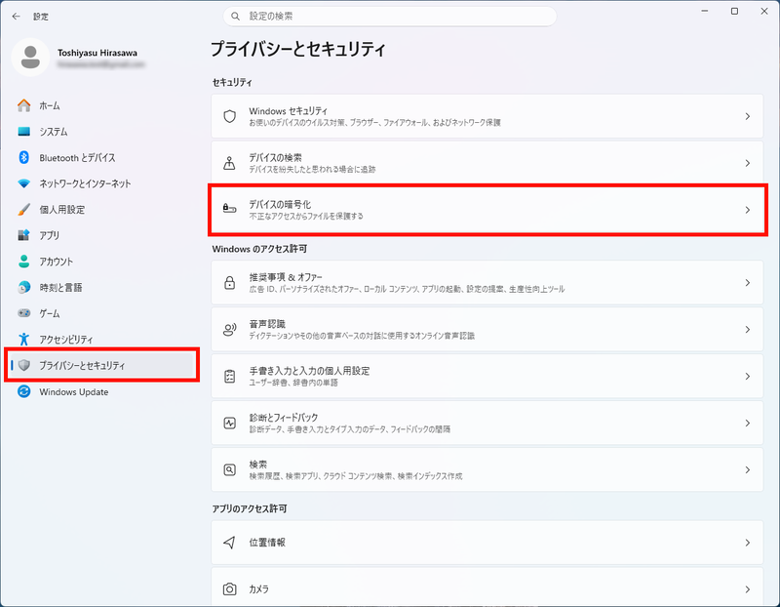
Task: Expand 手書き入力と入力の個人用設定 chevron
Action: point(747,376)
